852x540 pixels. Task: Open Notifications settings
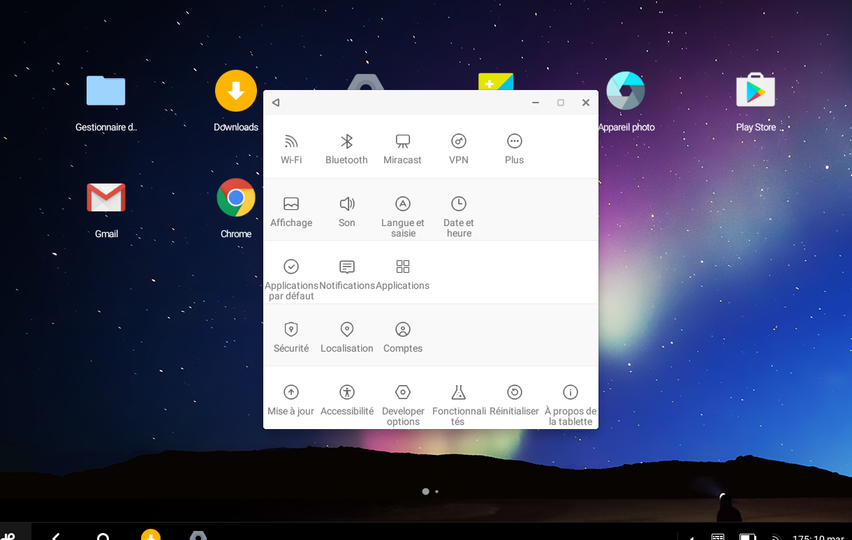346,274
